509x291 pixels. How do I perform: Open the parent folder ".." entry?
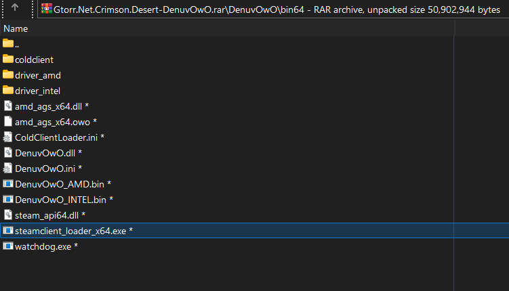point(11,44)
